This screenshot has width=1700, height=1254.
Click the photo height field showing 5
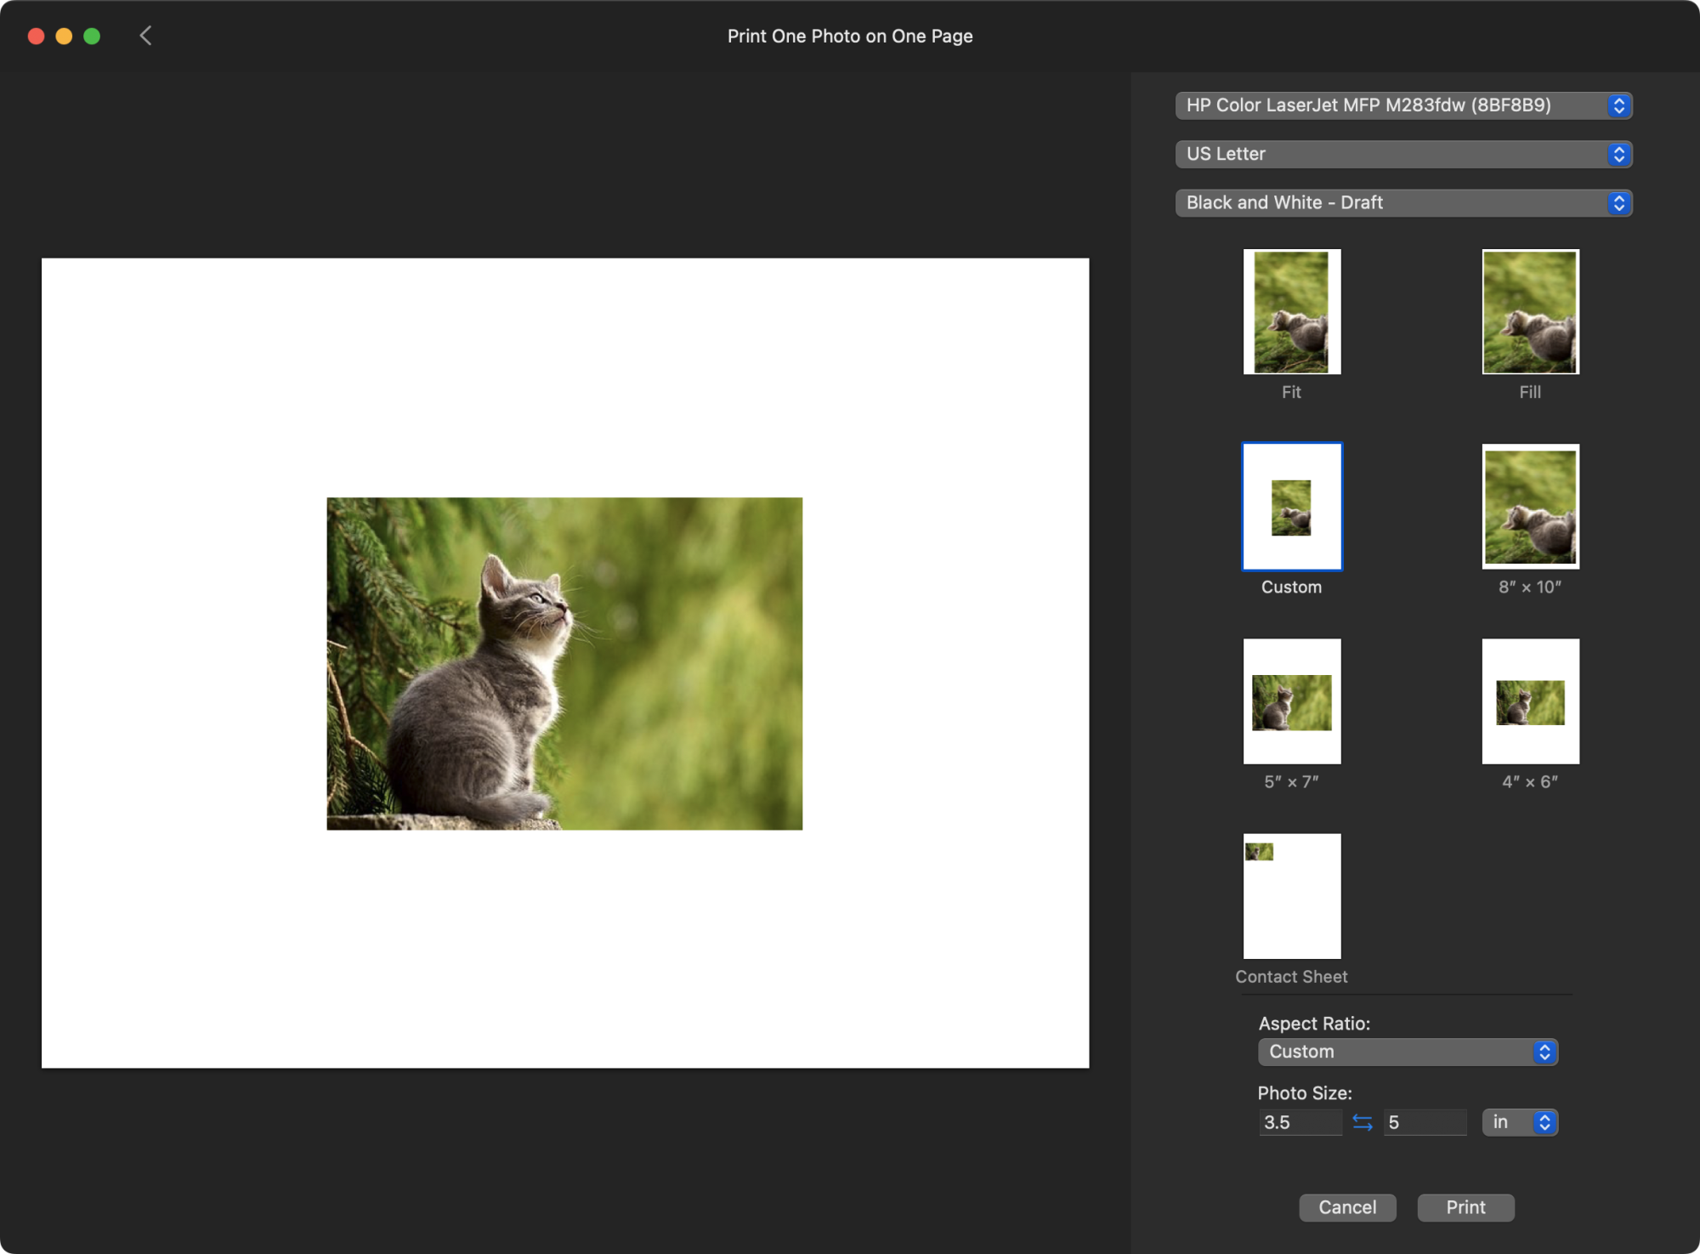[x=1425, y=1122]
